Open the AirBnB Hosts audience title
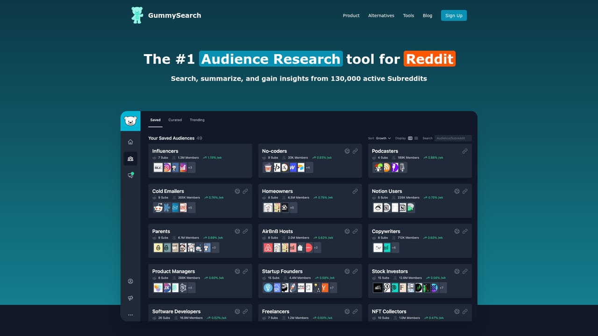The width and height of the screenshot is (598, 336). tap(278, 231)
